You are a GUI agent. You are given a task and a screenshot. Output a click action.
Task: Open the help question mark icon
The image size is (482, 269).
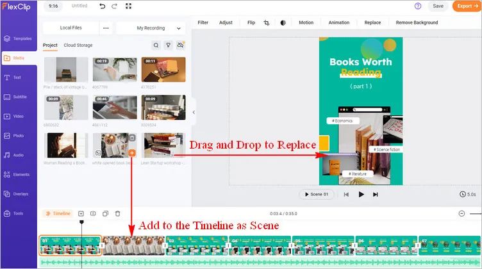[418, 6]
